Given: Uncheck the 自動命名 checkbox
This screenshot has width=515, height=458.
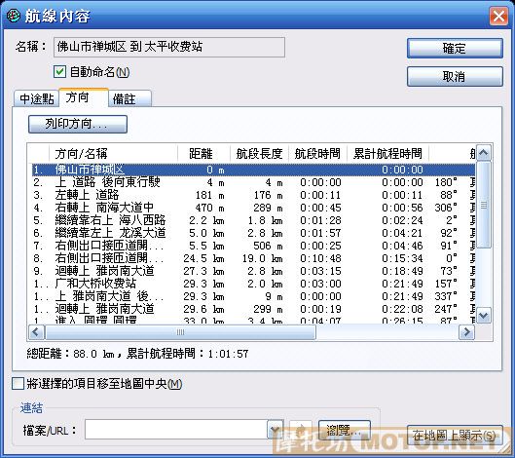Looking at the screenshot, I should [59, 72].
